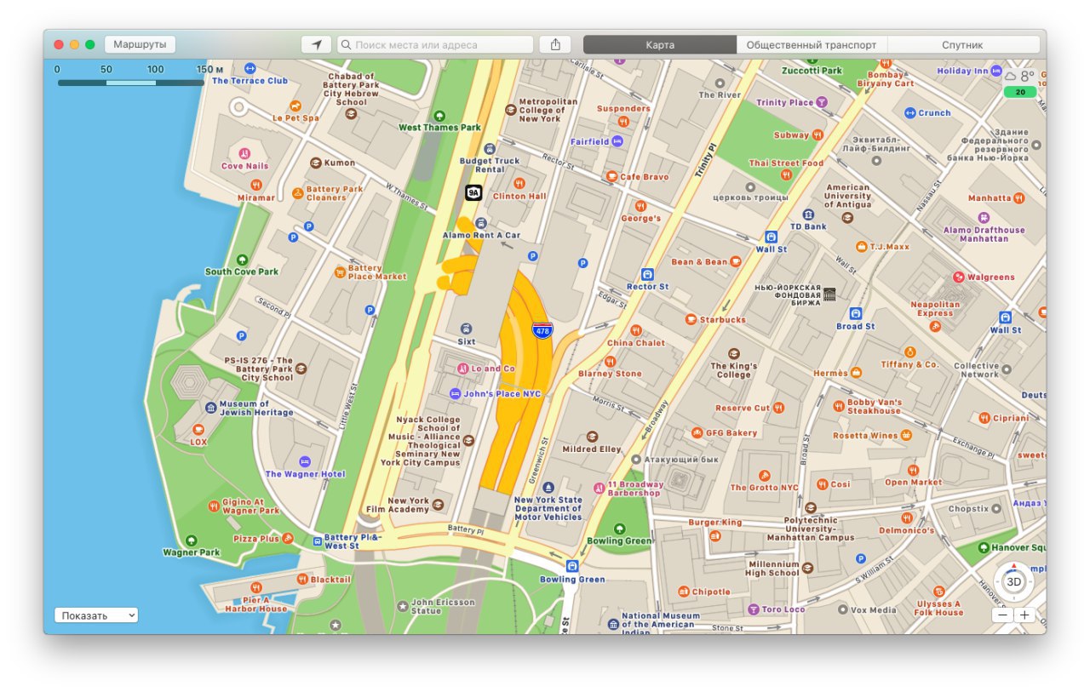Click the Hermès shop icon
The image size is (1090, 692).
[x=856, y=373]
